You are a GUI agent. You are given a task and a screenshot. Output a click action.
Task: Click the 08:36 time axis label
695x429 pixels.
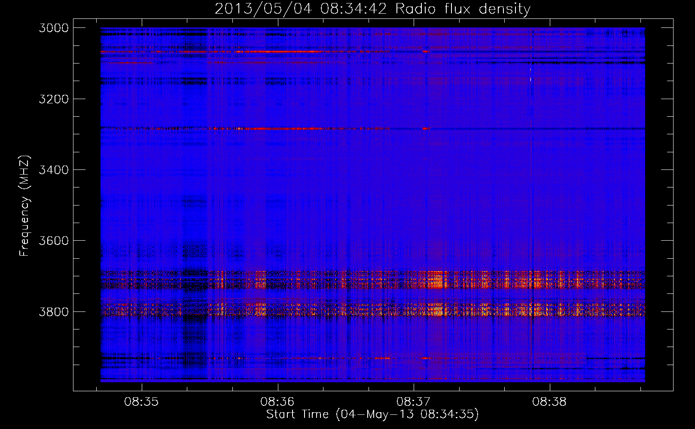tap(277, 402)
